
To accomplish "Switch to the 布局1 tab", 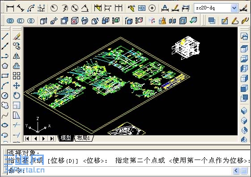I will [x=83, y=138].
